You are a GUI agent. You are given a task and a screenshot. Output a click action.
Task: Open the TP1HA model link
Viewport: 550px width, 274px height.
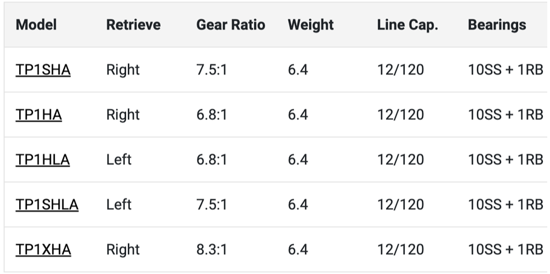coord(38,115)
